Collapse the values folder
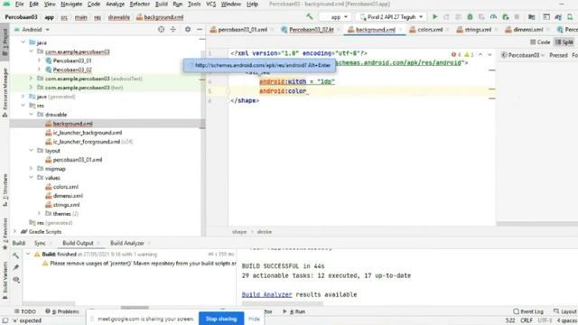The image size is (578, 325). click(32, 178)
